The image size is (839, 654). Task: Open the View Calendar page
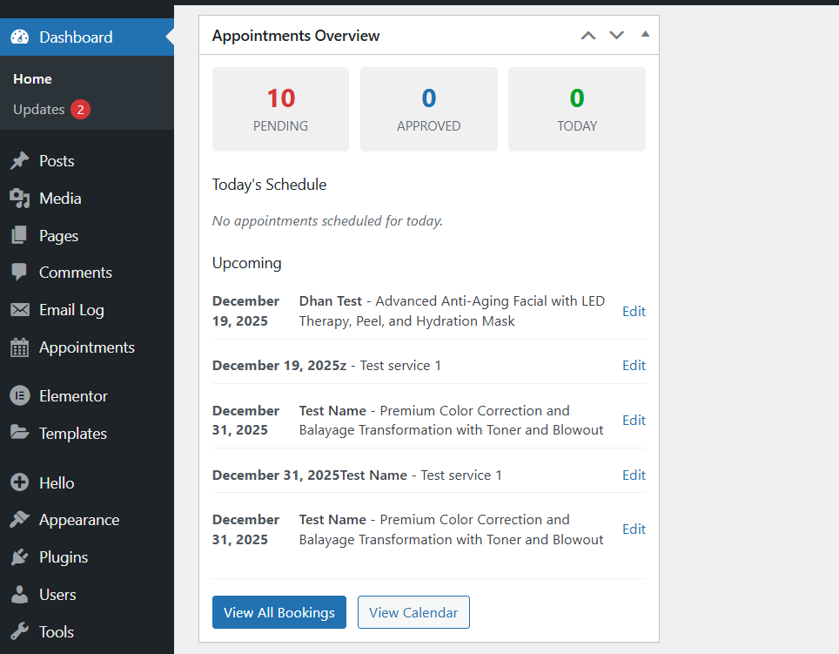pyautogui.click(x=413, y=612)
